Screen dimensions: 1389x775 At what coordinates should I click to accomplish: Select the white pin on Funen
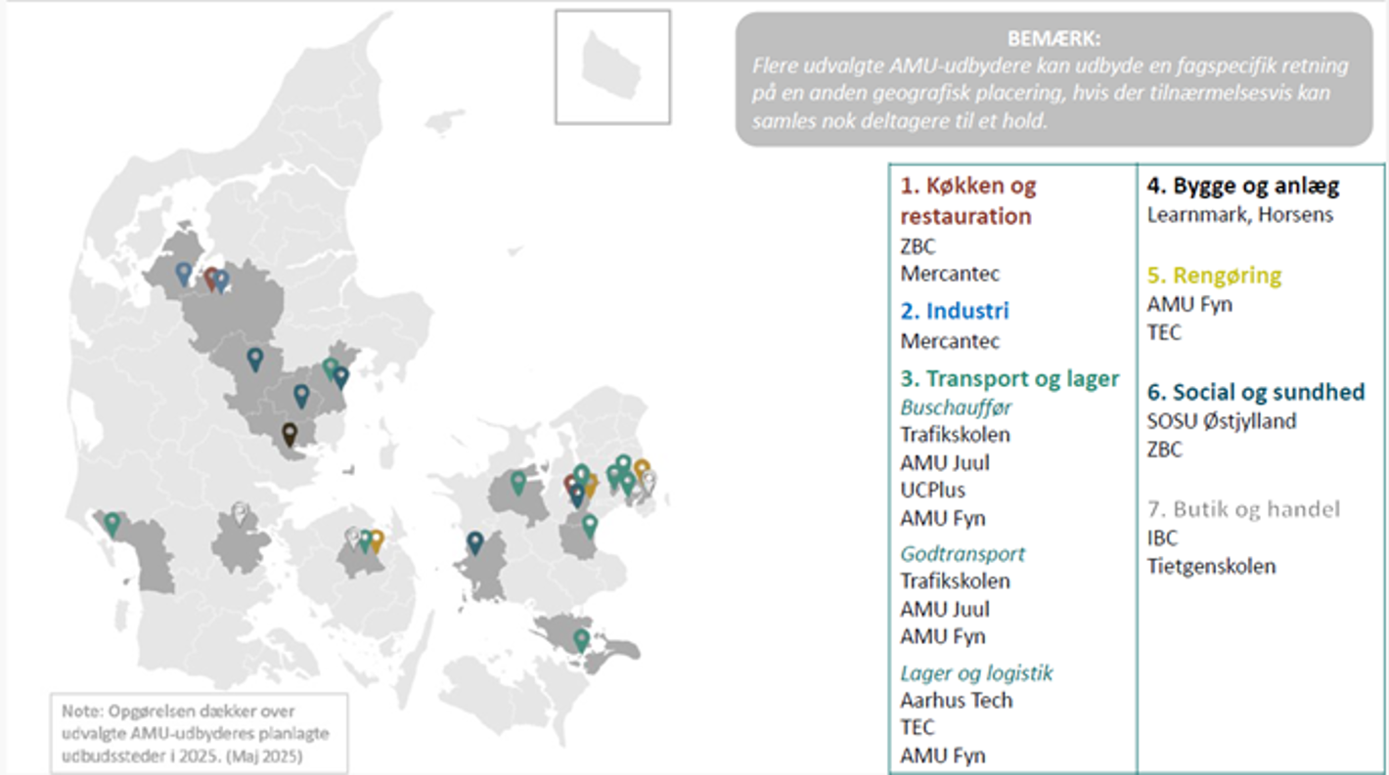tap(352, 537)
